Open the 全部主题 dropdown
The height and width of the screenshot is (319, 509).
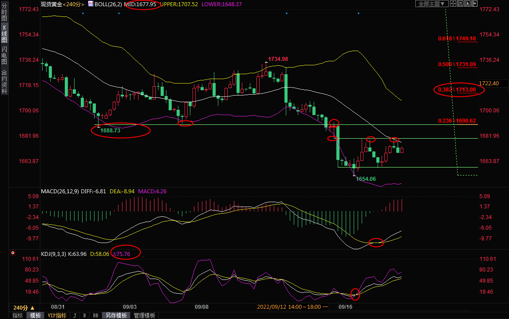click(430, 4)
